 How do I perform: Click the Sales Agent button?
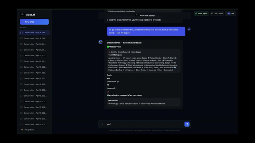click(201, 13)
